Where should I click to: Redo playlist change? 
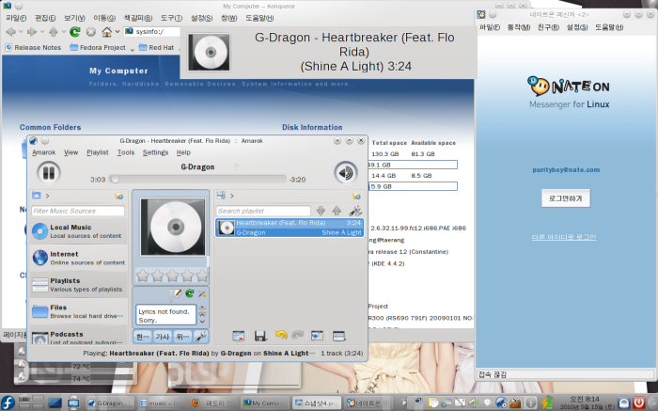(x=298, y=335)
